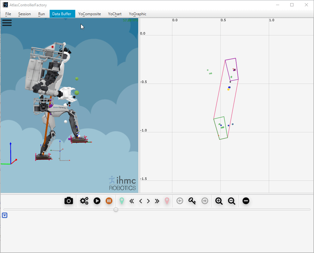Maximize the AtlasControllerFactory window
The image size is (314, 253).
(x=292, y=5)
